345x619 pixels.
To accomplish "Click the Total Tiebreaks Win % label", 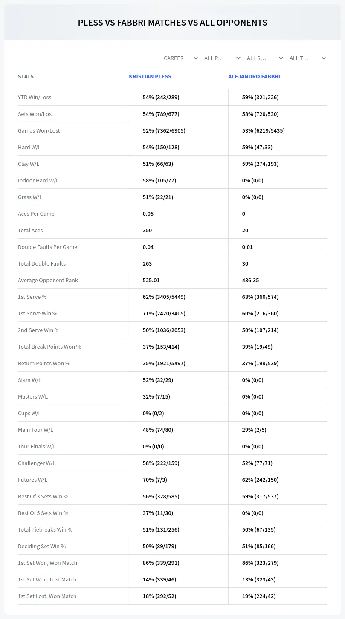I will (x=45, y=529).
